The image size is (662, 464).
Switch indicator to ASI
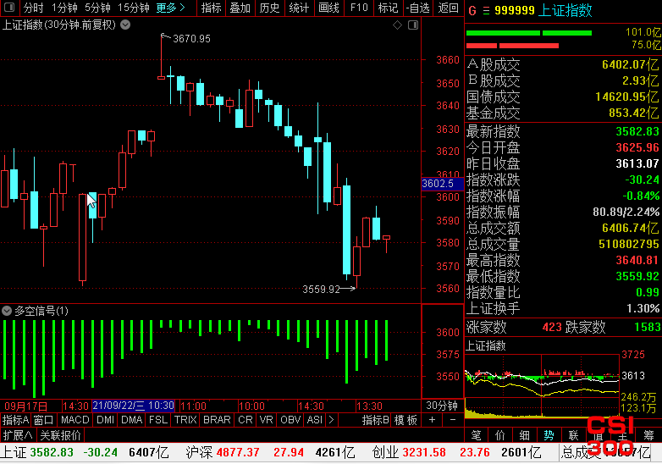(x=315, y=420)
